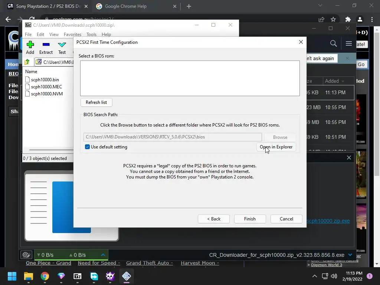The image size is (380, 285).
Task: Click Chrome back navigation arrow
Action: 8,19
